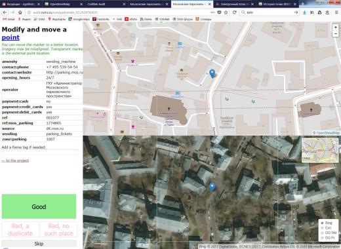This screenshot has height=249, width=341.
Task: Zoom in the map with plus button
Action: coord(335,28)
